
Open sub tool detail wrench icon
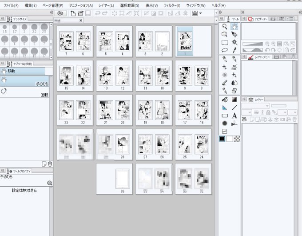tap(49, 183)
